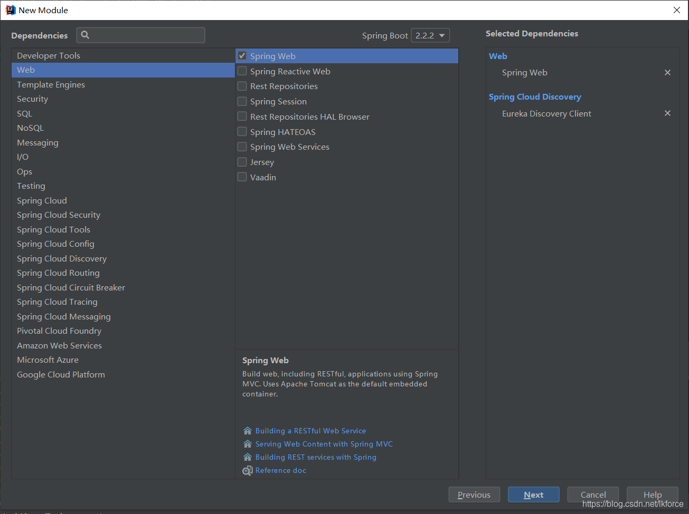
Task: Select Eureka Discovery Client entry
Action: (x=546, y=113)
